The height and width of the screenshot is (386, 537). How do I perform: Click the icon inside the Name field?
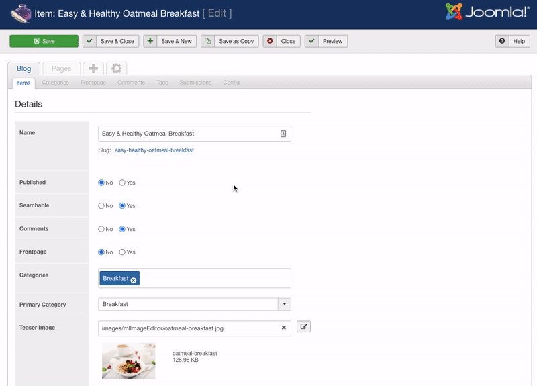click(x=283, y=134)
